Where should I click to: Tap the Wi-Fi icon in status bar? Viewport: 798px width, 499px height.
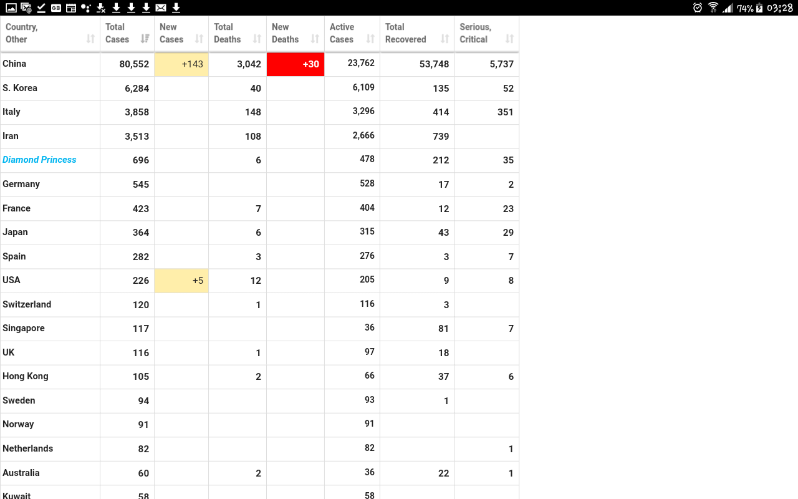pos(713,7)
